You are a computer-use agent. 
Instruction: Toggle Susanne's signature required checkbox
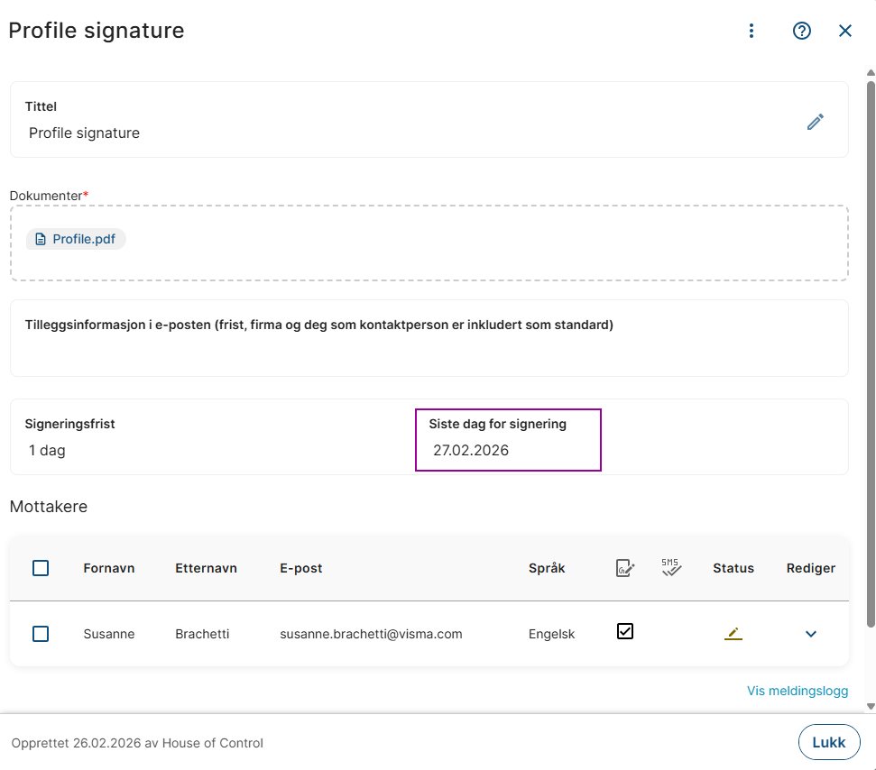625,631
